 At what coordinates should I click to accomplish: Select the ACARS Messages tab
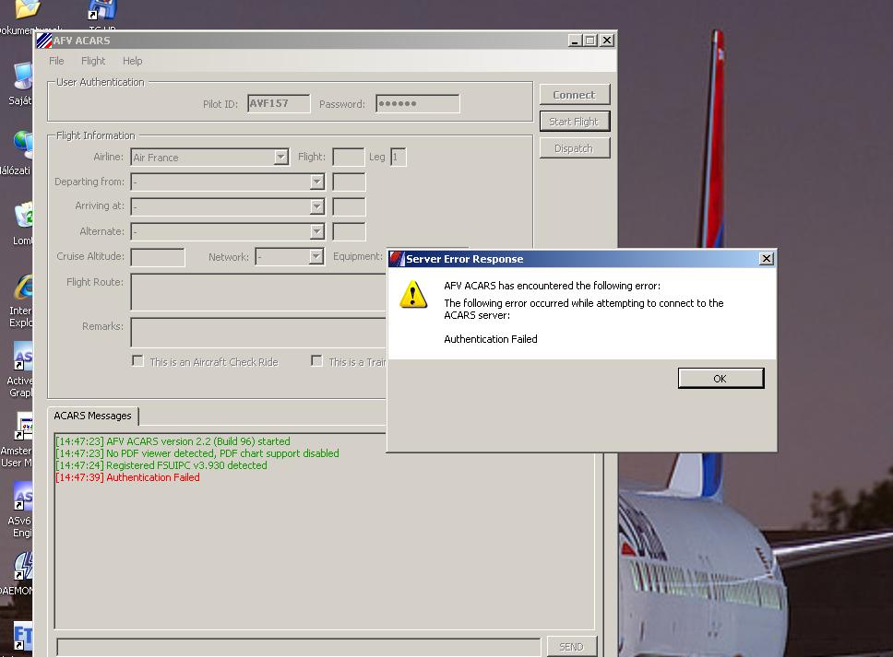coord(93,416)
